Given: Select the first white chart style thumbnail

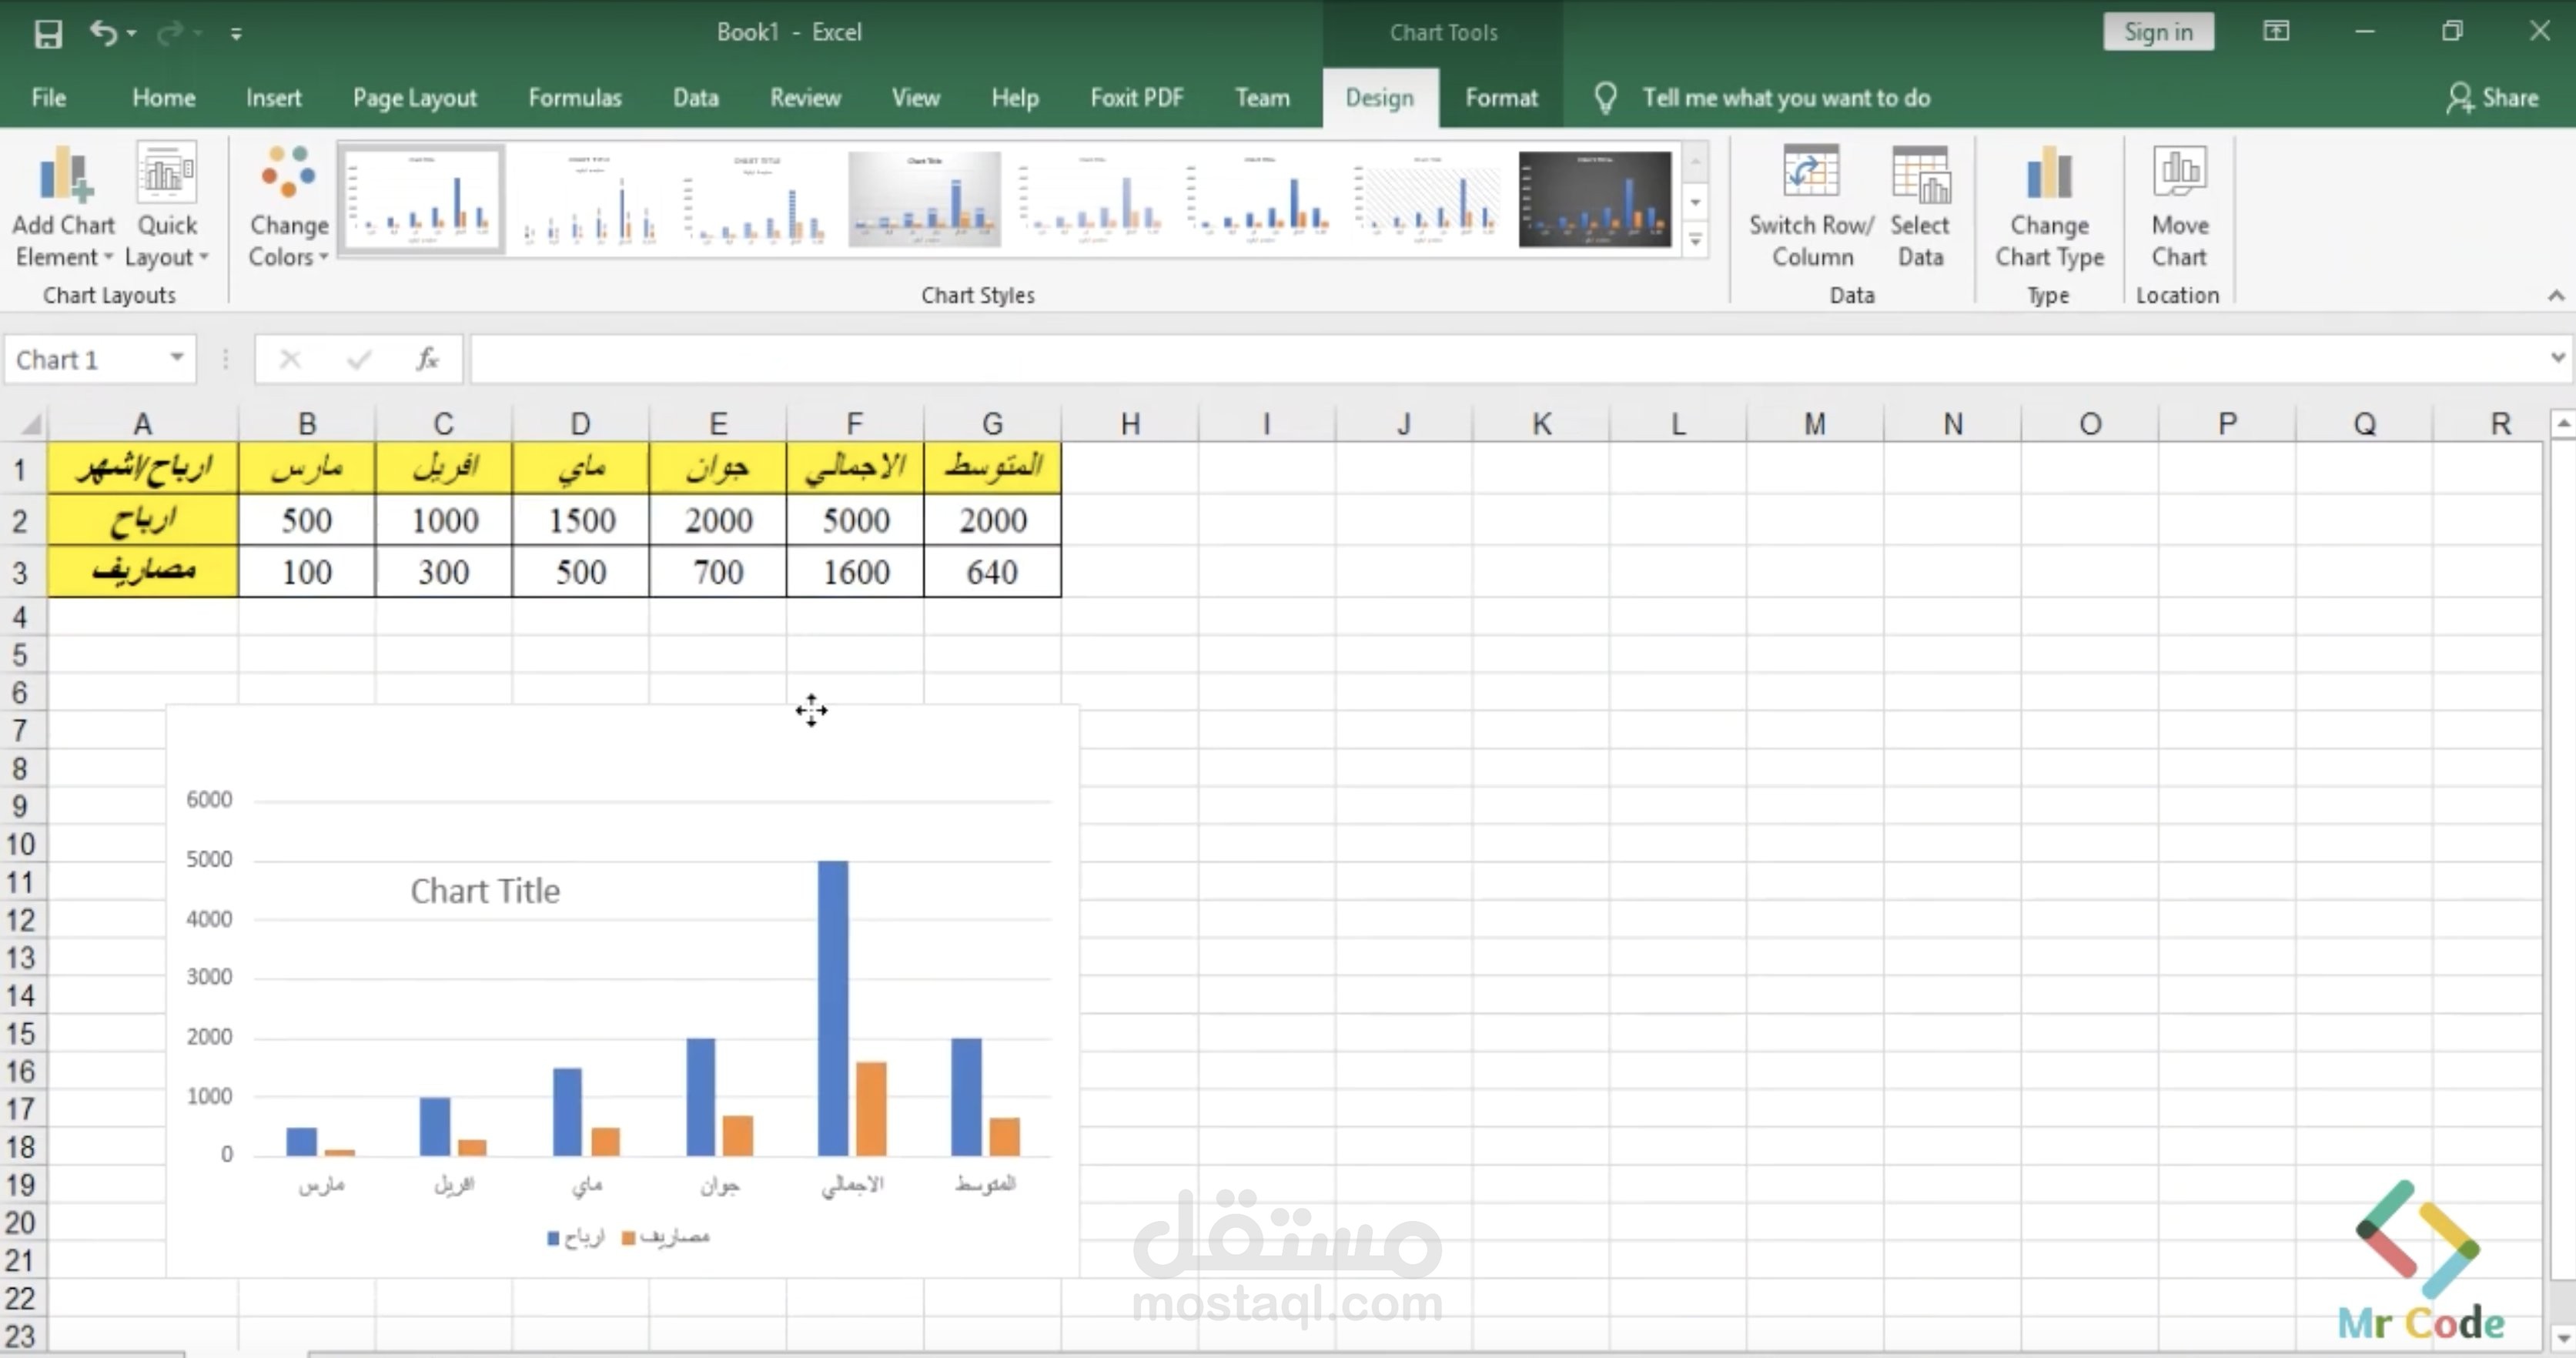Looking at the screenshot, I should pyautogui.click(x=421, y=199).
